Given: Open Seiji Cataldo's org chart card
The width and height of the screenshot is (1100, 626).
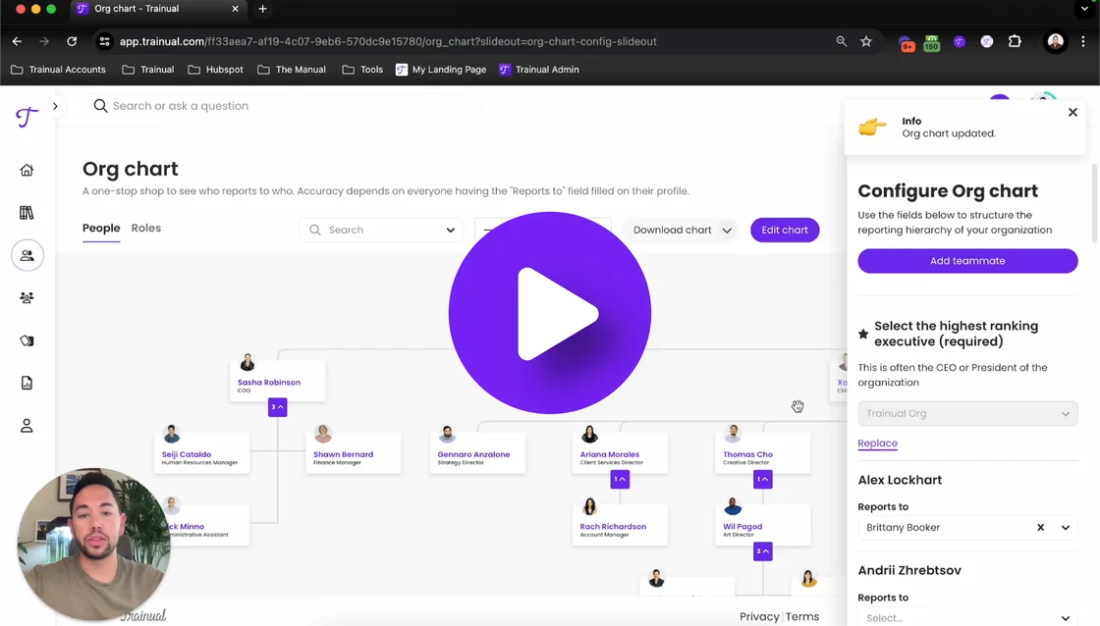Looking at the screenshot, I should [x=201, y=453].
